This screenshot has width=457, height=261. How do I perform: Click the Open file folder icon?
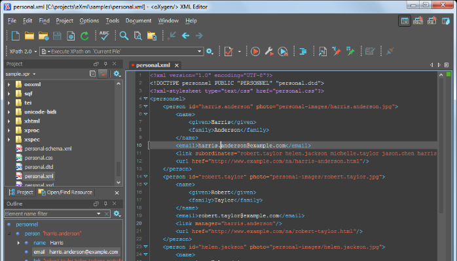click(x=29, y=36)
